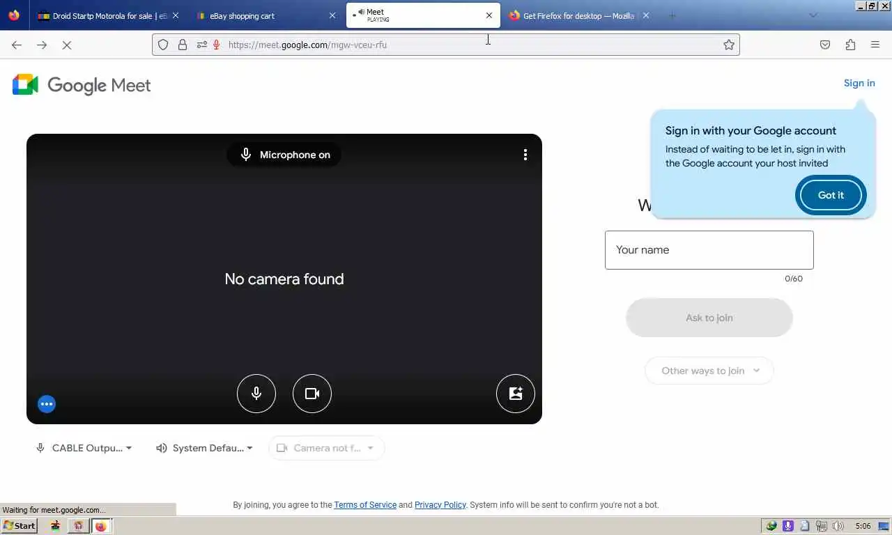Expand the System Default speaker dropdown
This screenshot has height=535, width=892.
[x=204, y=448]
